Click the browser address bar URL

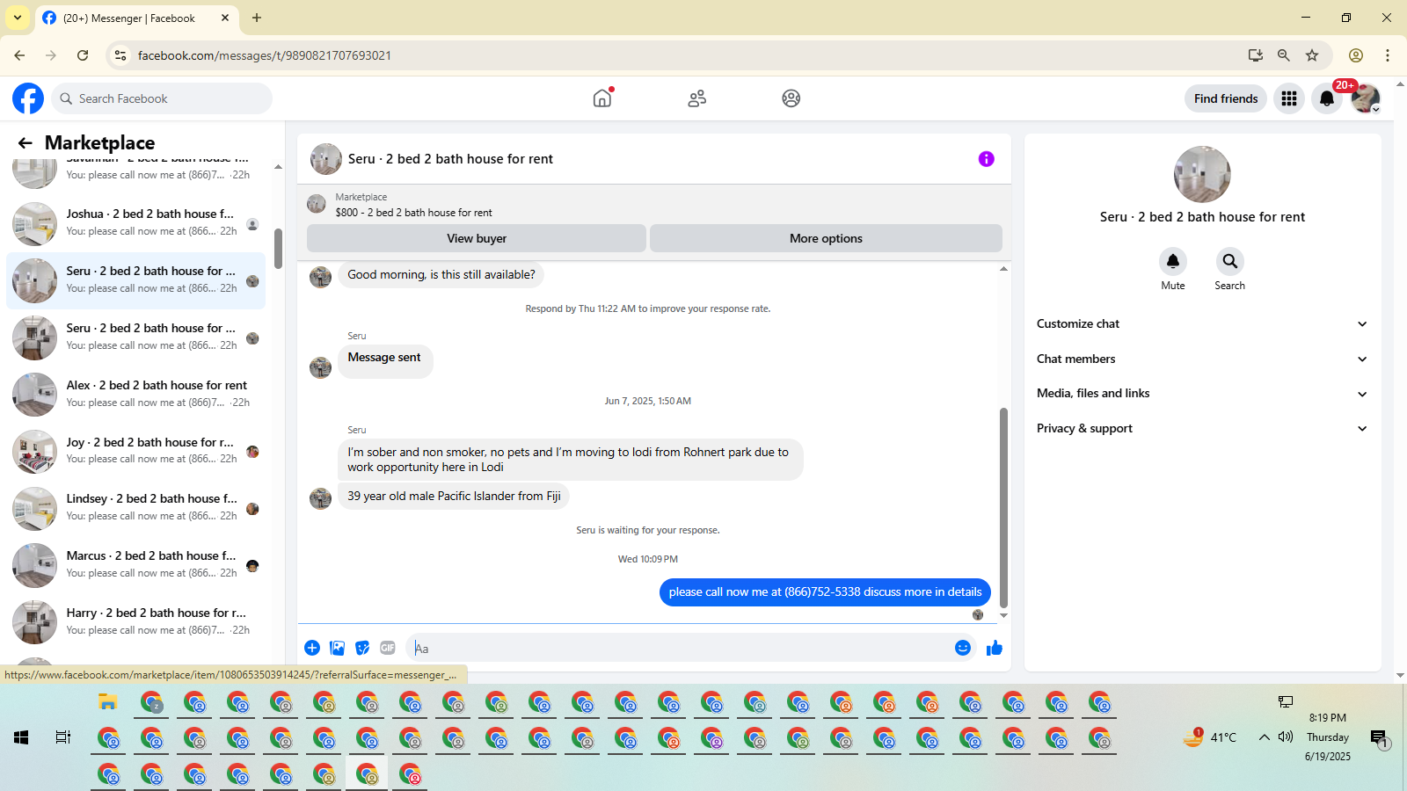265,55
